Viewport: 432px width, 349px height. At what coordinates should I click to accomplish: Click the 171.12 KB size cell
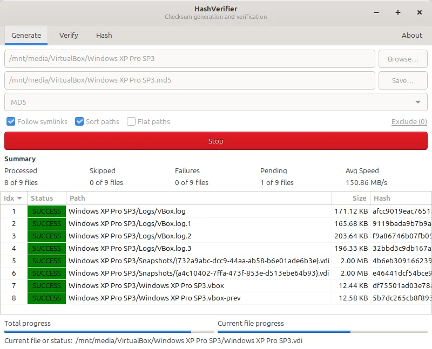pyautogui.click(x=351, y=211)
